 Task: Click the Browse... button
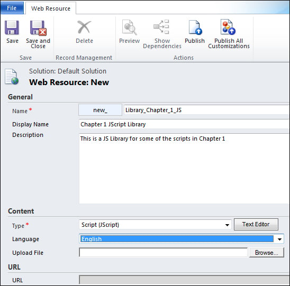point(267,253)
